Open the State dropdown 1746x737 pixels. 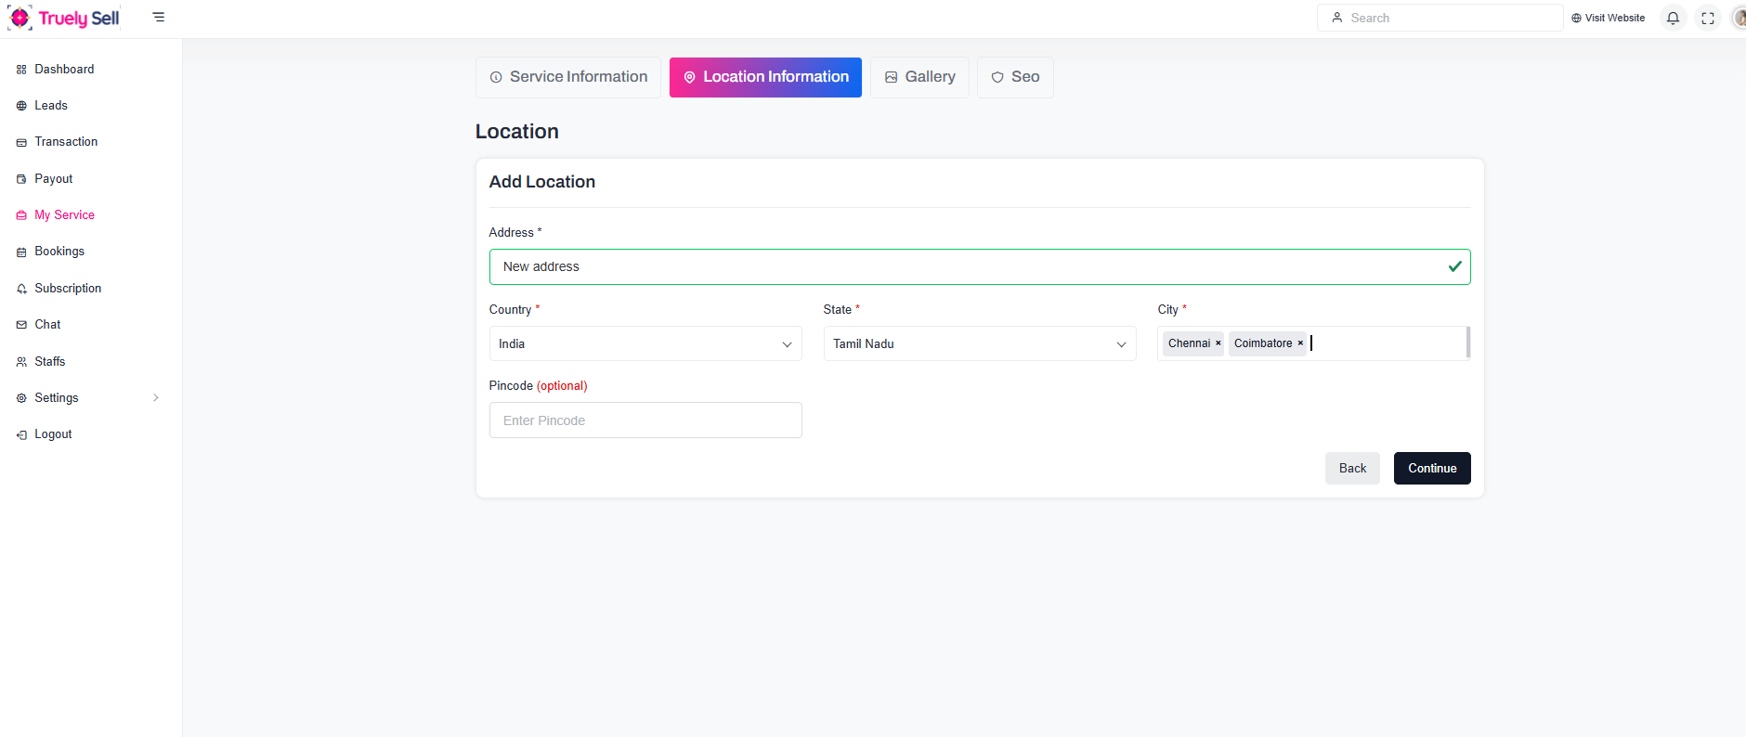979,343
